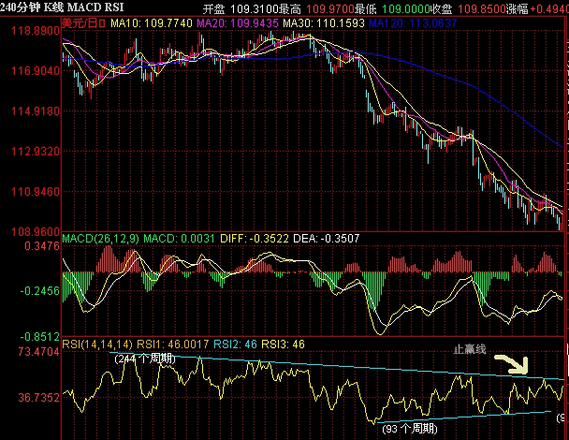Select the 最高 109.9700 high price value
Image resolution: width=569 pixels, height=440 pixels.
pos(316,8)
